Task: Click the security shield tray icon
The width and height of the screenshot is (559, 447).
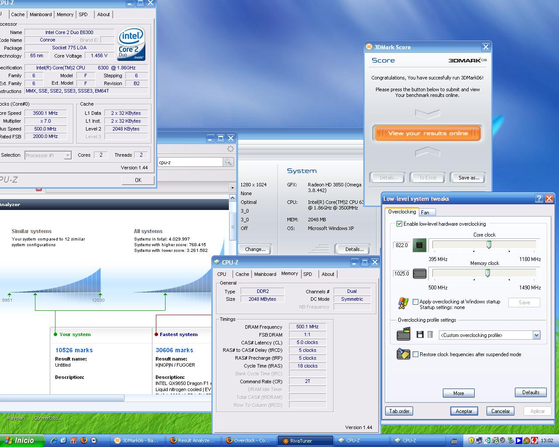Action: pos(471,440)
